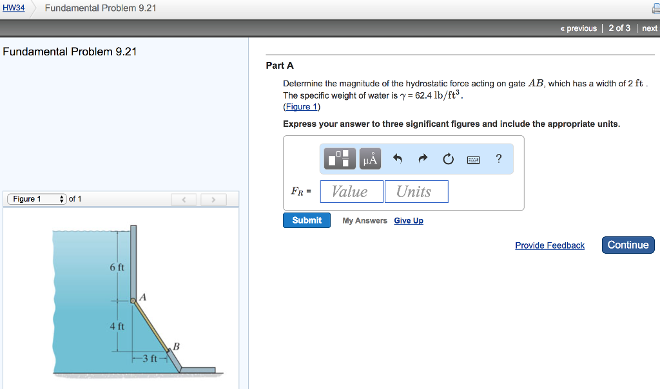
Task: Submit the hydrostatic force answer
Action: (x=306, y=220)
